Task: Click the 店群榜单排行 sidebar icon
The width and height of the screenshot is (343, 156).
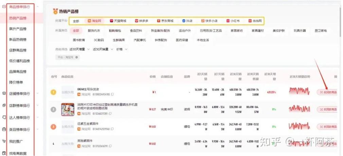Action: coord(4,105)
